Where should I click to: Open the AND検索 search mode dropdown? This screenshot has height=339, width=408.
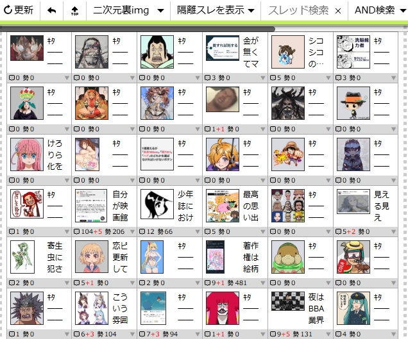(x=380, y=10)
